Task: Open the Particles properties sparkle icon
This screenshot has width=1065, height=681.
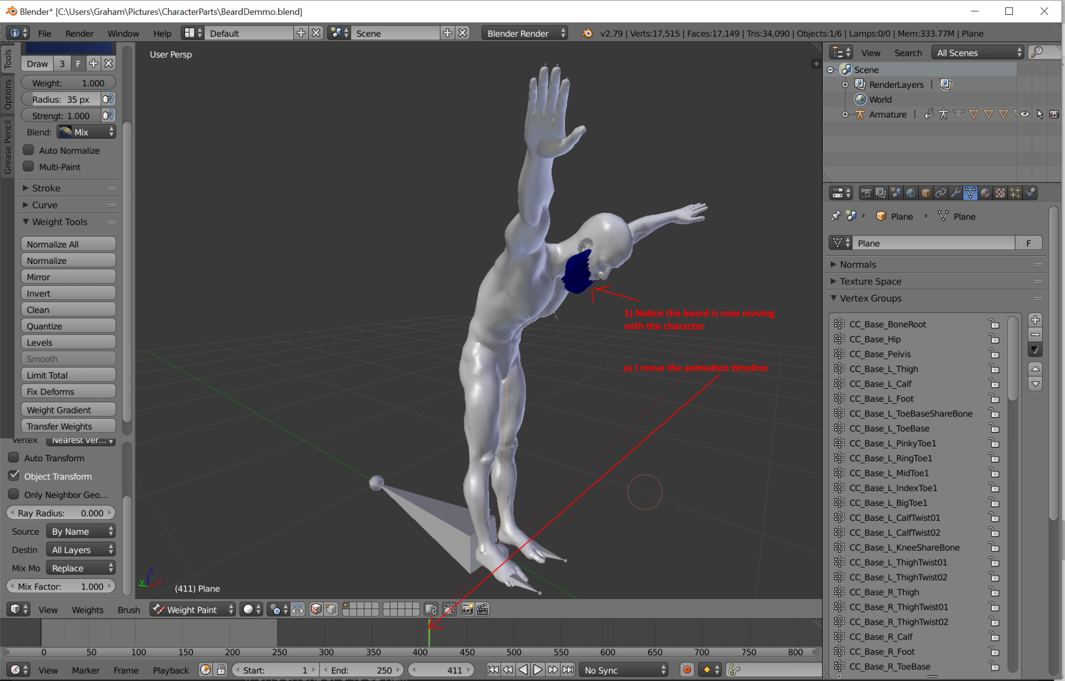Action: (1015, 193)
